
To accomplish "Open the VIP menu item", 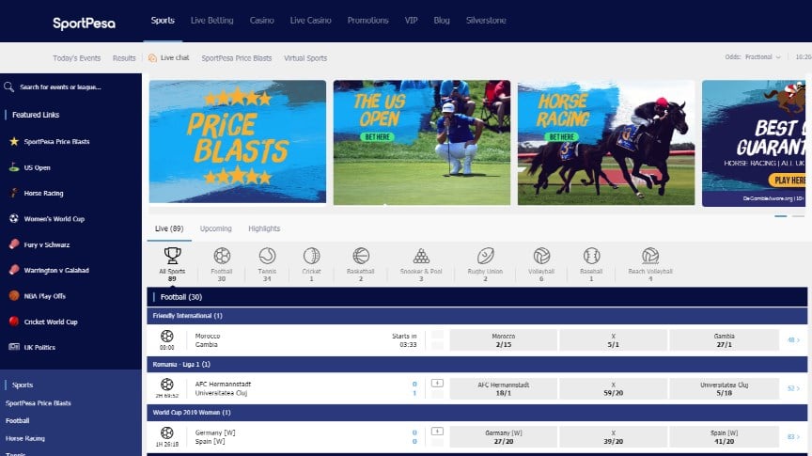I will coord(412,20).
